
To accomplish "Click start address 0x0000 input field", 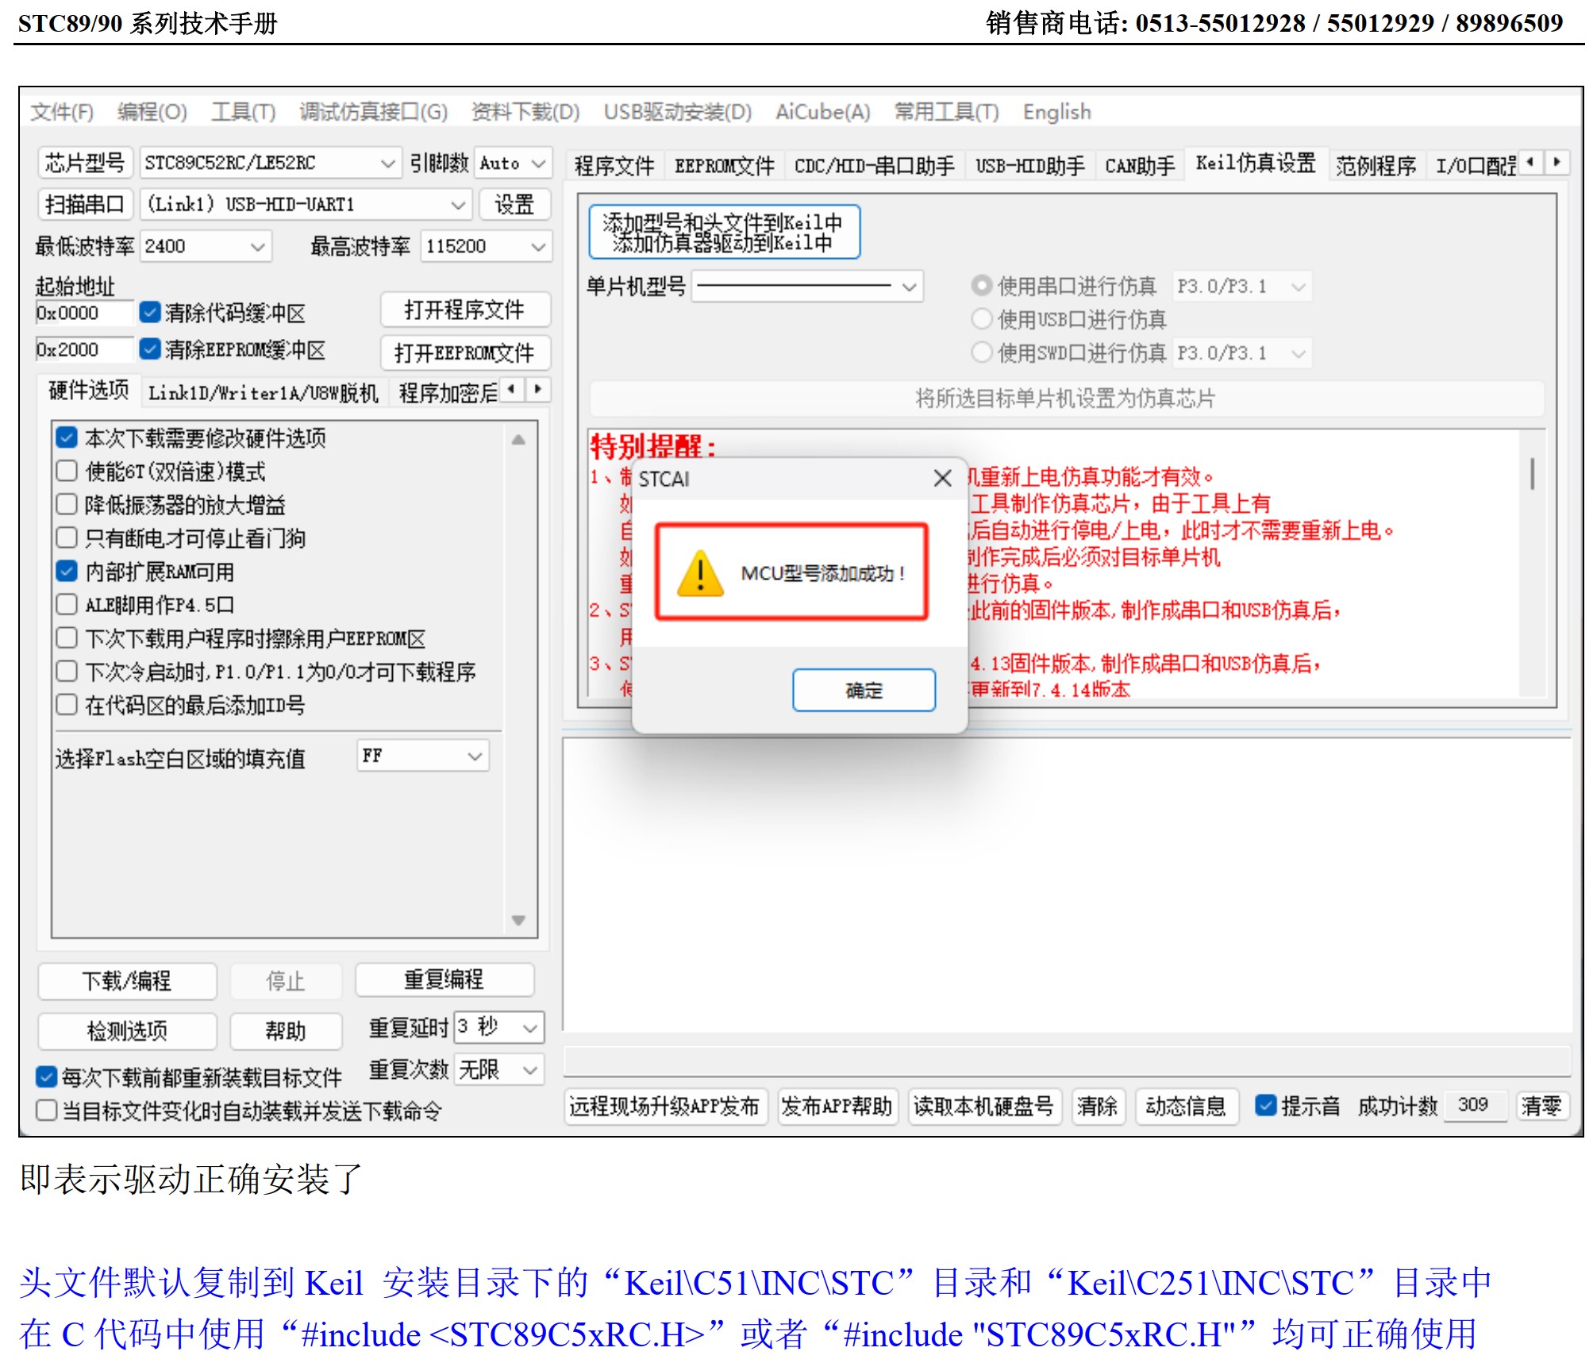I will [84, 313].
